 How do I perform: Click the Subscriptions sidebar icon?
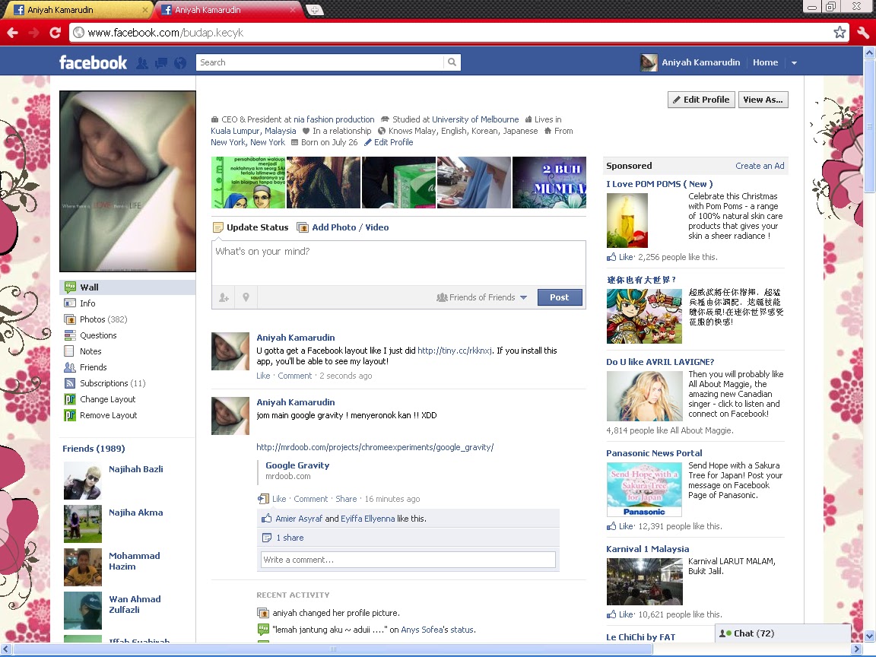point(70,383)
